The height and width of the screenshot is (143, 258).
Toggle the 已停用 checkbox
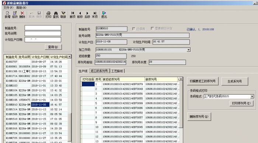(x=134, y=29)
